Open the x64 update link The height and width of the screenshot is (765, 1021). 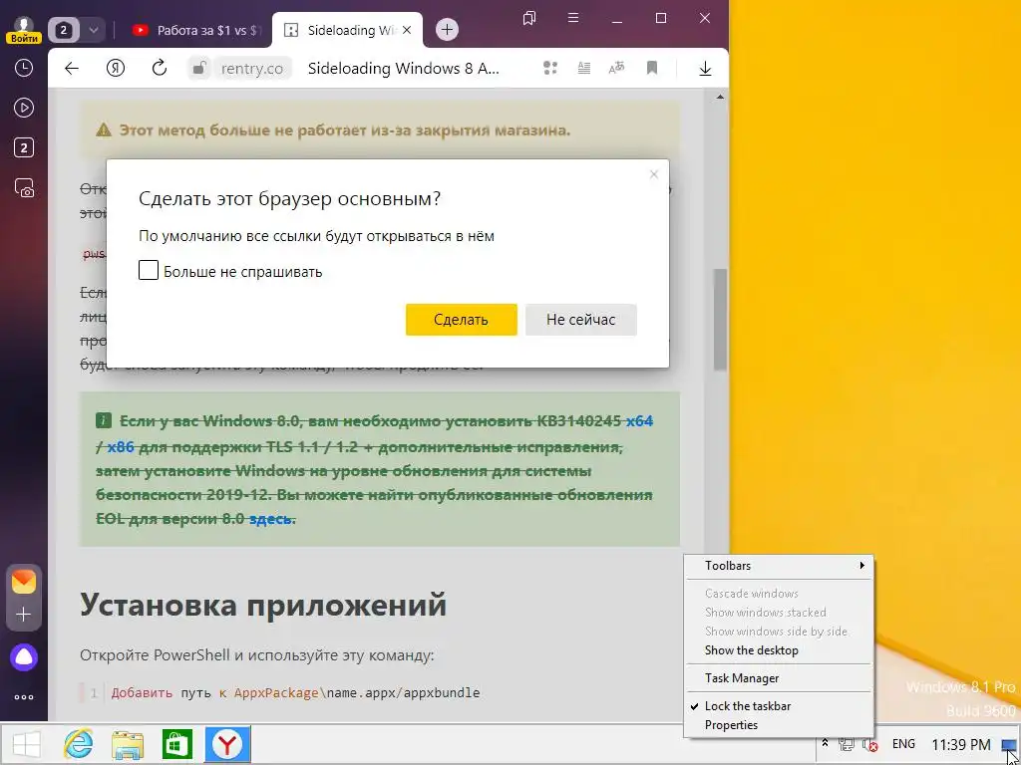[639, 421]
